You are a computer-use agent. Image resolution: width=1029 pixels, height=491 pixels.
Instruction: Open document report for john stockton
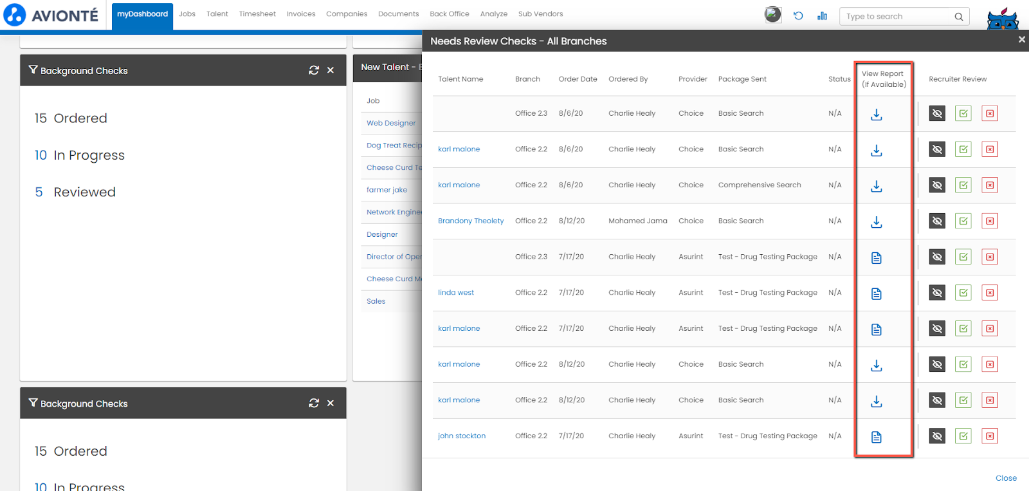click(x=876, y=437)
